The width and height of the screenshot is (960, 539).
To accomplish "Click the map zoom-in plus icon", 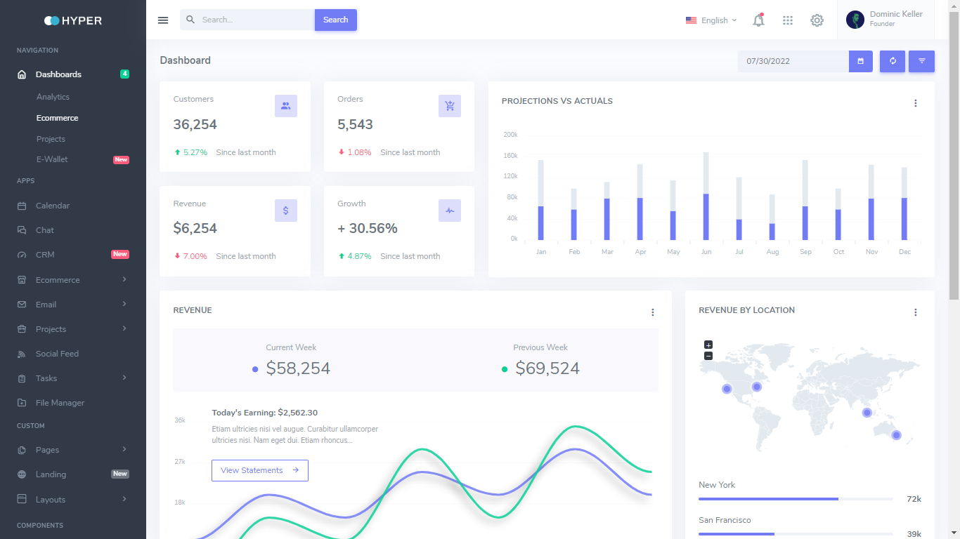I will tap(708, 345).
